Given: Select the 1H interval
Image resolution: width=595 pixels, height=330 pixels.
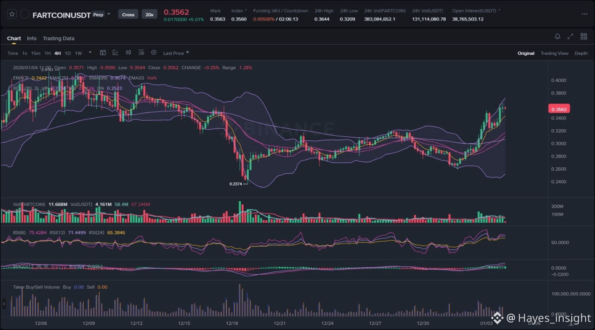Looking at the screenshot, I should [48, 53].
